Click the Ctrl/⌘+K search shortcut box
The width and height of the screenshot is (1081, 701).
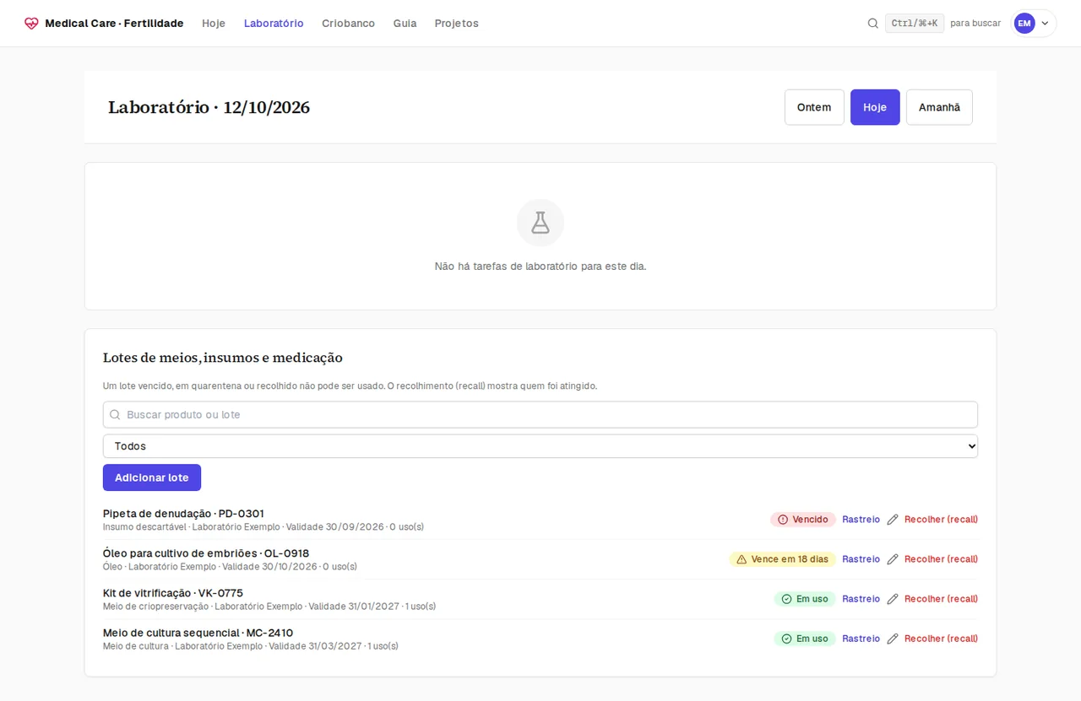(915, 24)
